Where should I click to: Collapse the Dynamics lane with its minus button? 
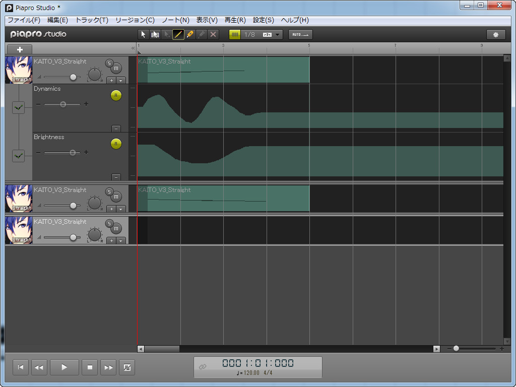[x=116, y=128]
